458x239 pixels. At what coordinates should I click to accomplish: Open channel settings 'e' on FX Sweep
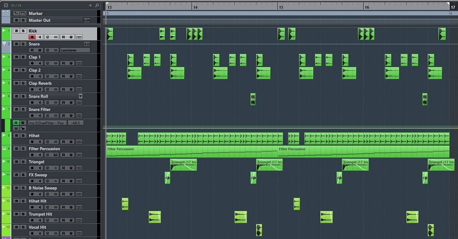coord(47,181)
